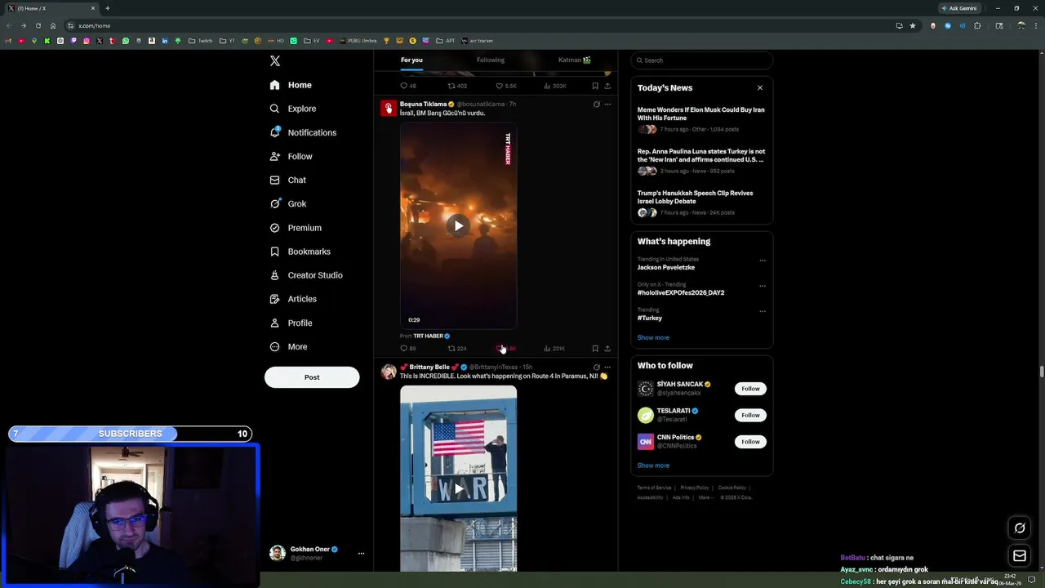Viewport: 1045px width, 588px height.
Task: Play the Brittany Belle flag video
Action: click(x=458, y=488)
